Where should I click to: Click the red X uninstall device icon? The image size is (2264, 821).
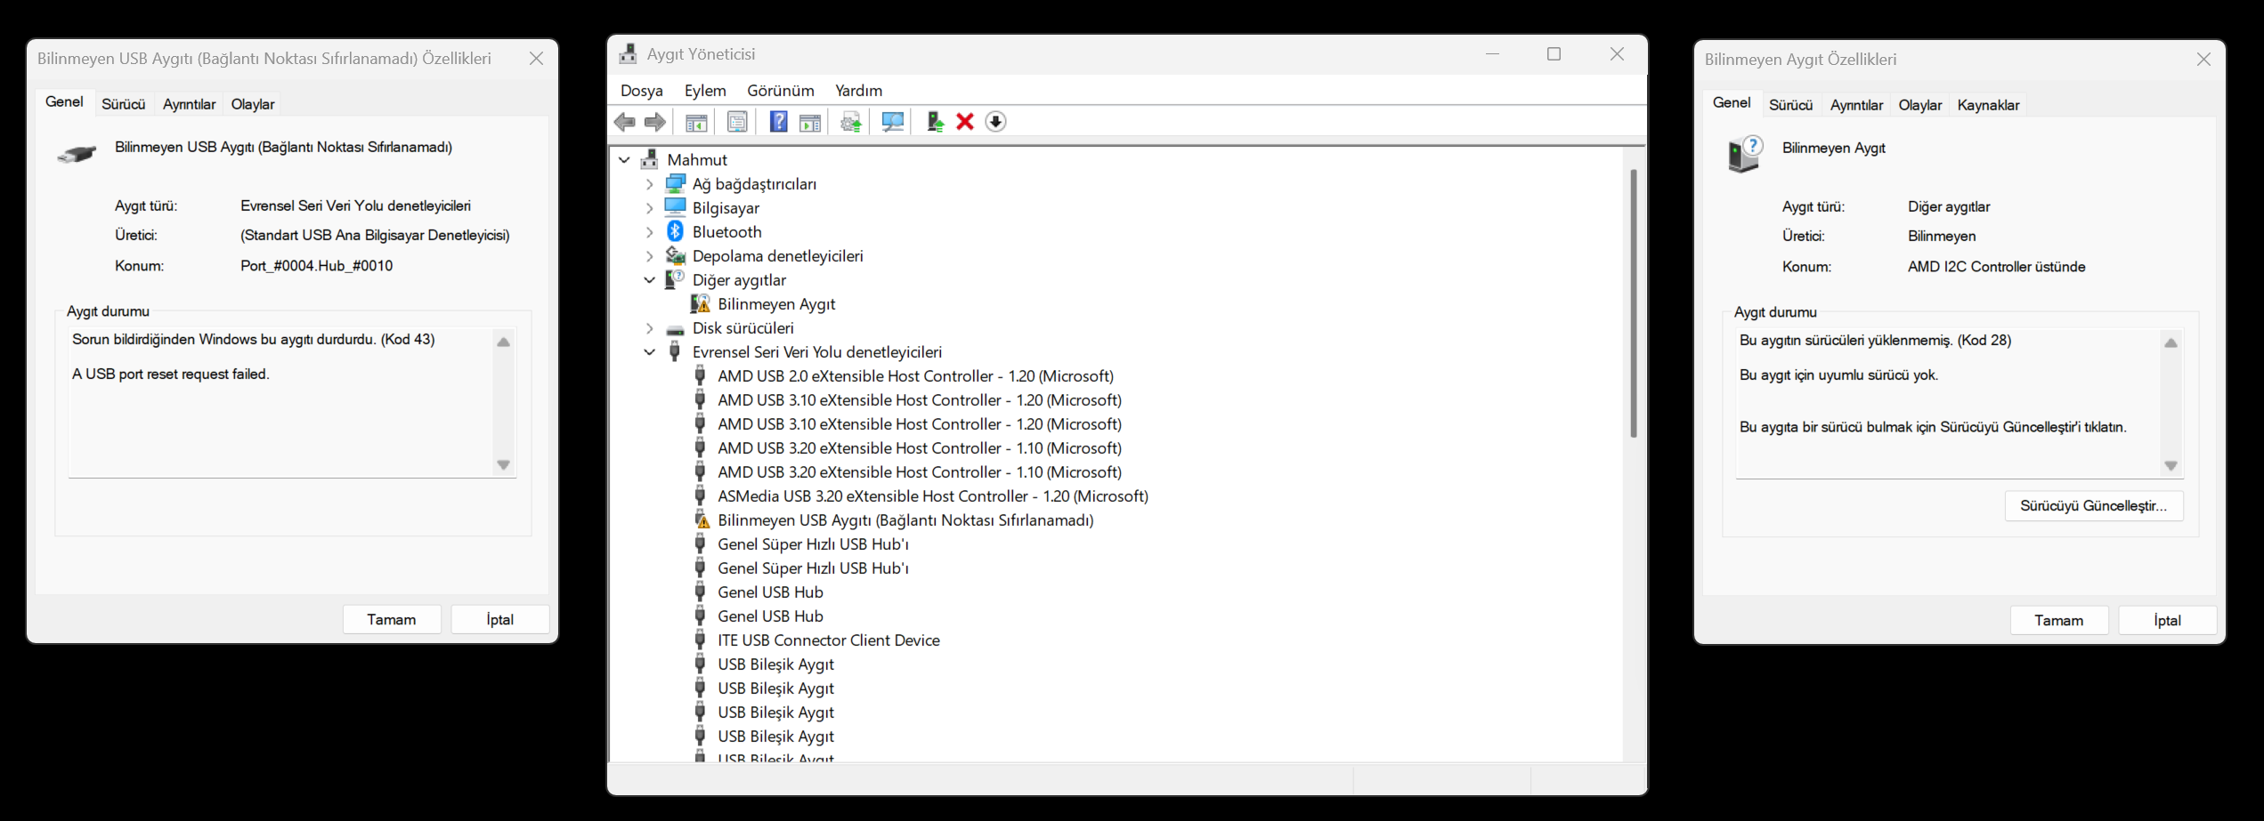pyautogui.click(x=965, y=122)
